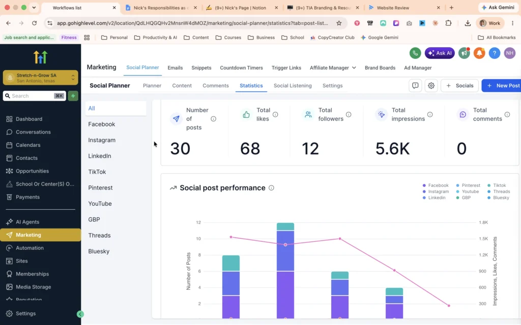Viewport: 521px width, 325px height.
Task: Open browser downloads icon
Action: tap(468, 23)
